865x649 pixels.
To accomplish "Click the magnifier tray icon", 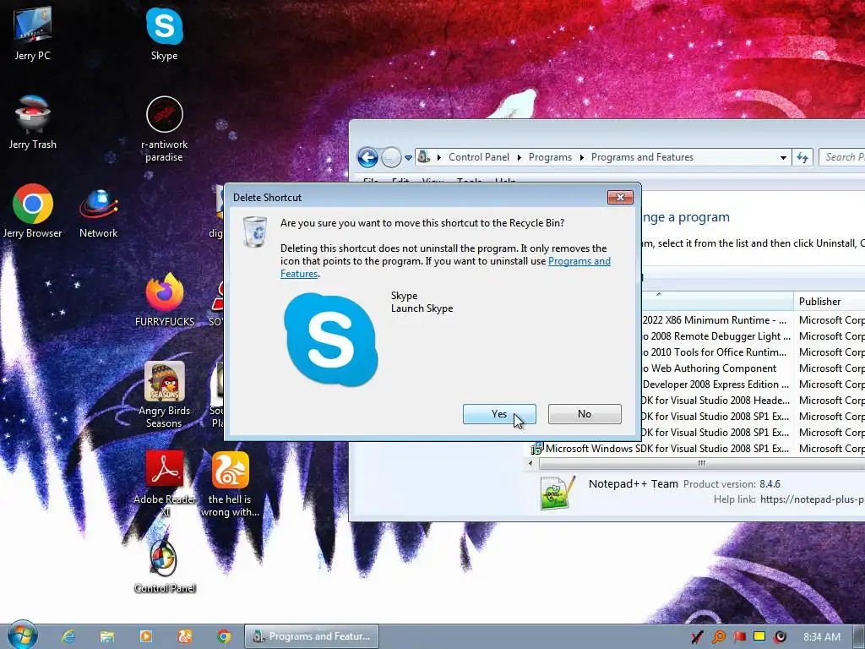I will click(719, 637).
